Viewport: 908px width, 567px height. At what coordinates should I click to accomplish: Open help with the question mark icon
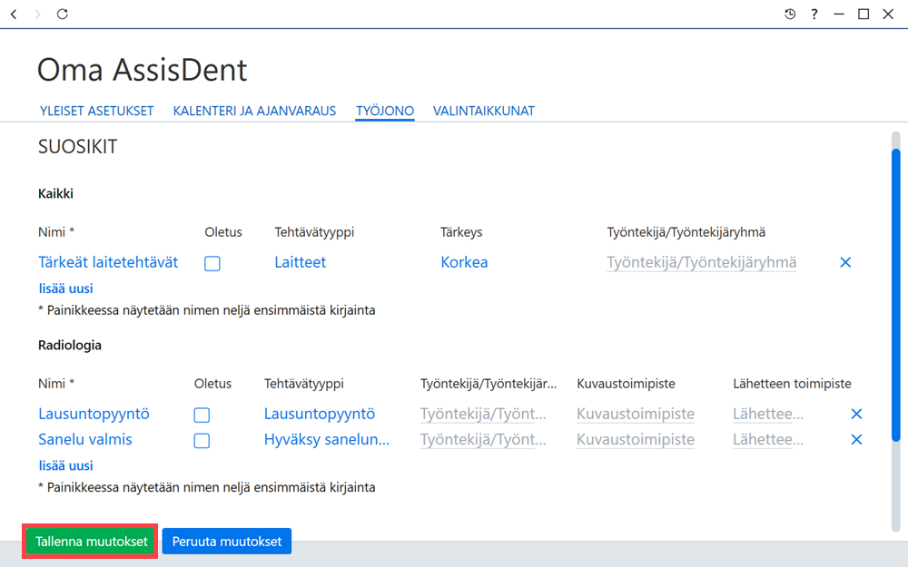click(x=814, y=14)
